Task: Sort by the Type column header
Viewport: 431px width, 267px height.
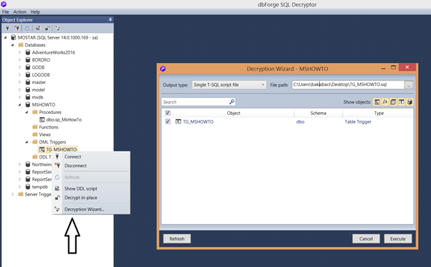Action: point(379,113)
